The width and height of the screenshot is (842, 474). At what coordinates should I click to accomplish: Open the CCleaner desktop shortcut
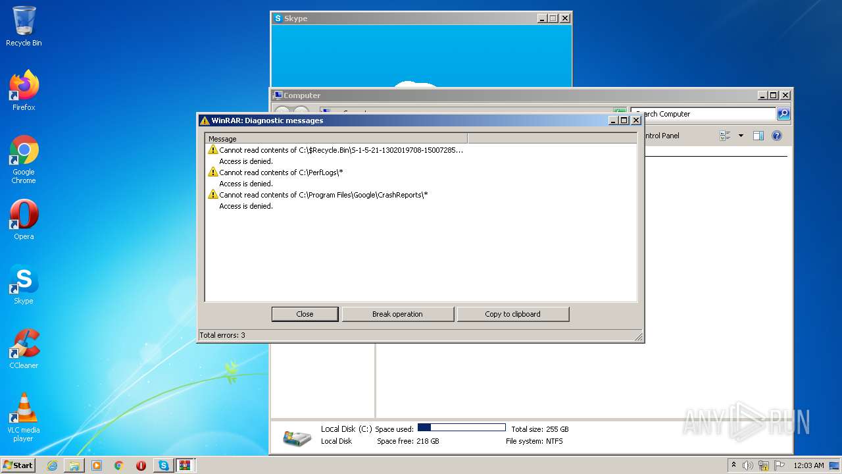pos(24,349)
